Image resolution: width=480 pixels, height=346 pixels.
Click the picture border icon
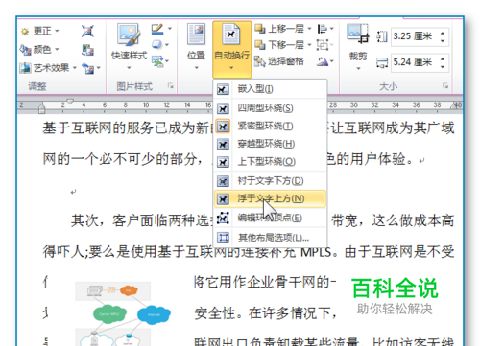click(x=158, y=30)
